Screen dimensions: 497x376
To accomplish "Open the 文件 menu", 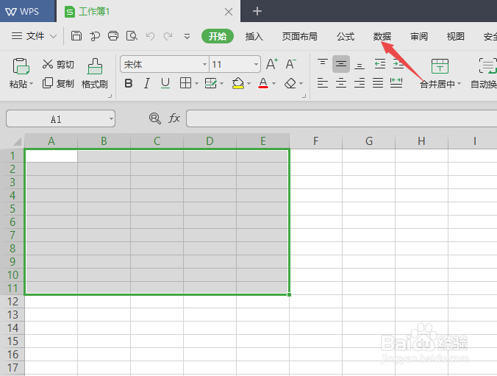I will [x=35, y=36].
